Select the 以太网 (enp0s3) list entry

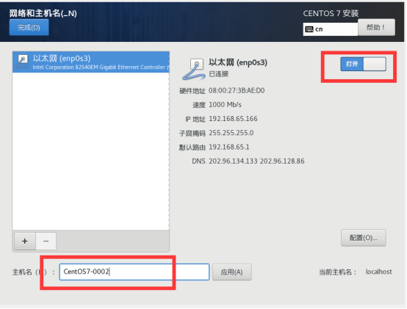[x=91, y=62]
